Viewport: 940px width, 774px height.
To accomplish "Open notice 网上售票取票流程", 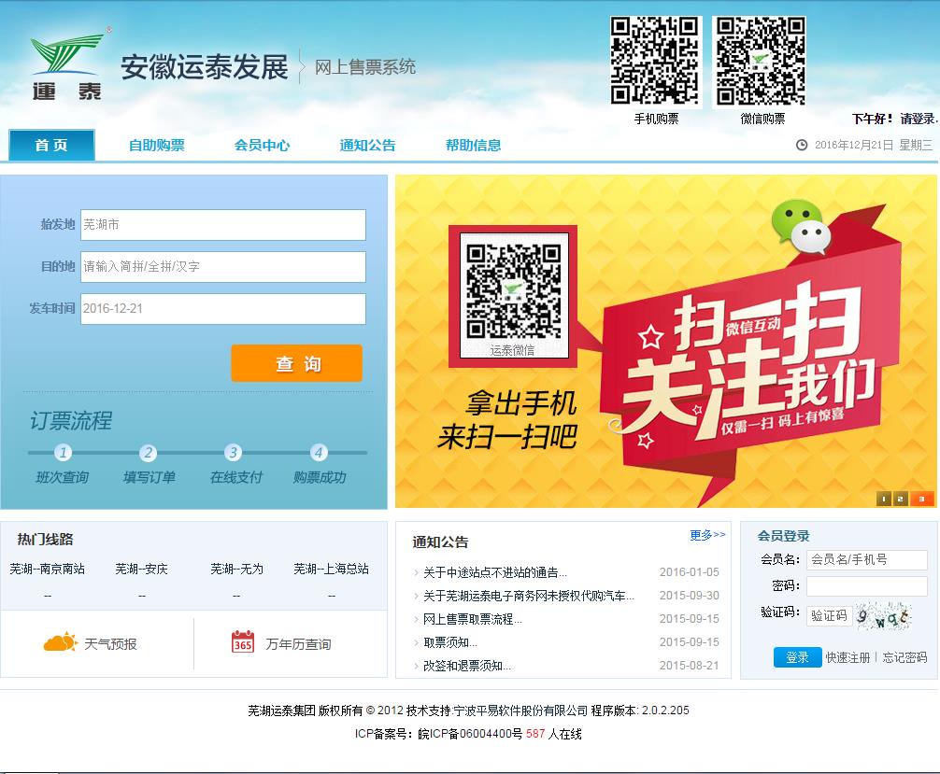I will pos(473,619).
